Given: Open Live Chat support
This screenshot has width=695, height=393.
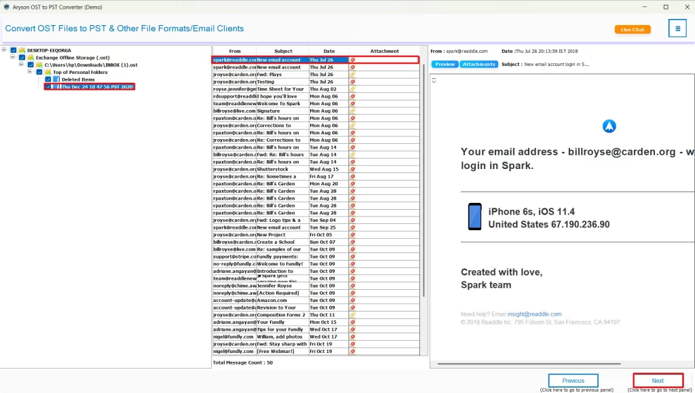Looking at the screenshot, I should coord(632,29).
